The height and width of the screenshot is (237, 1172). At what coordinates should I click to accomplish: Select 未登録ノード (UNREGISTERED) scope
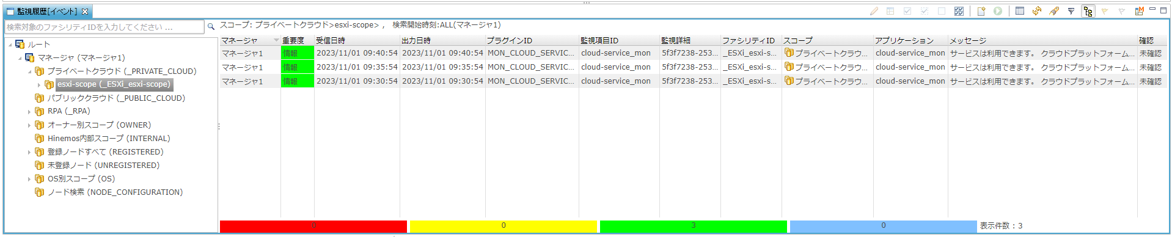tap(103, 166)
